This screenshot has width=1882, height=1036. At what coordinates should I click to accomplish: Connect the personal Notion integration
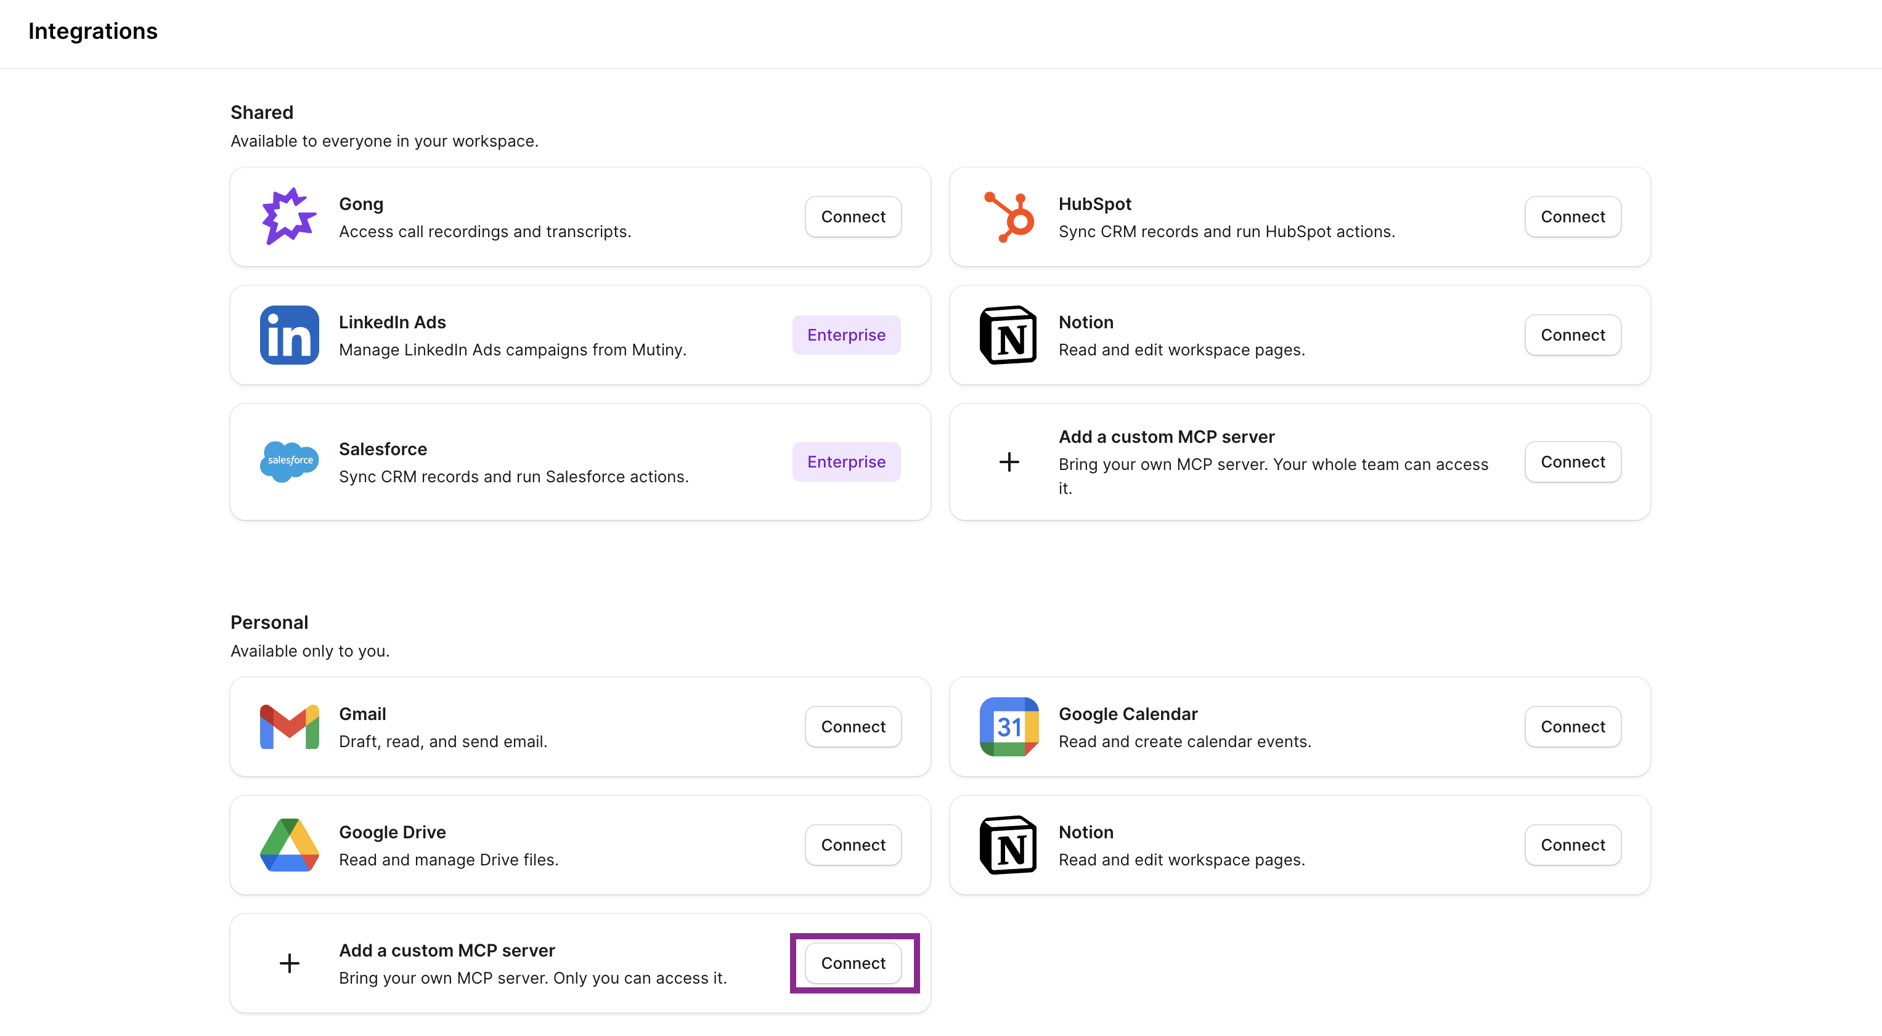point(1572,844)
